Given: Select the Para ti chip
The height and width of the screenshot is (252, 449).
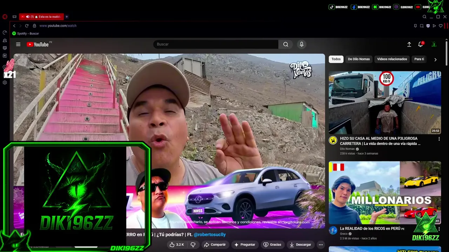Looking at the screenshot, I should coord(419,59).
